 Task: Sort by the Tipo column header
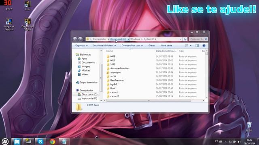[x=181, y=51]
